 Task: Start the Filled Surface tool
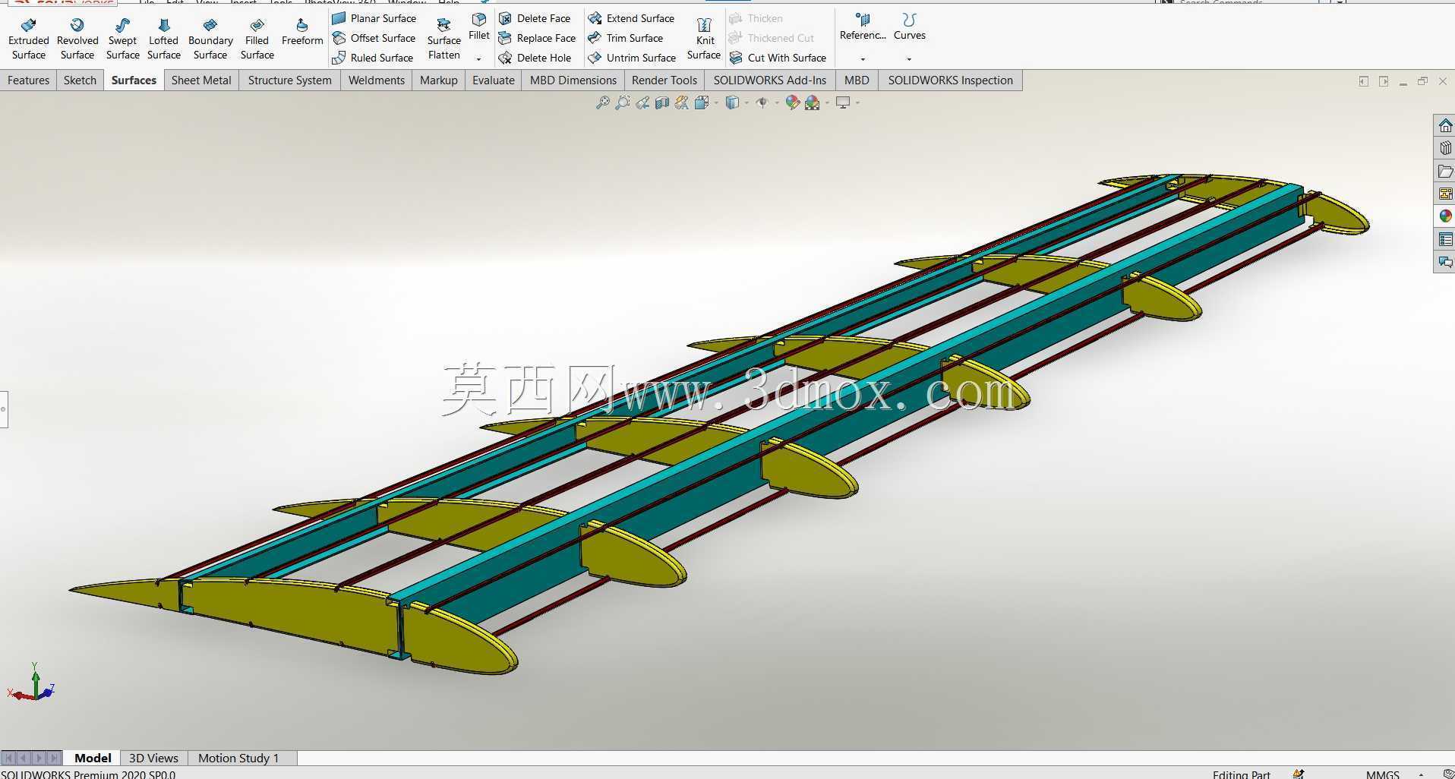pos(257,39)
